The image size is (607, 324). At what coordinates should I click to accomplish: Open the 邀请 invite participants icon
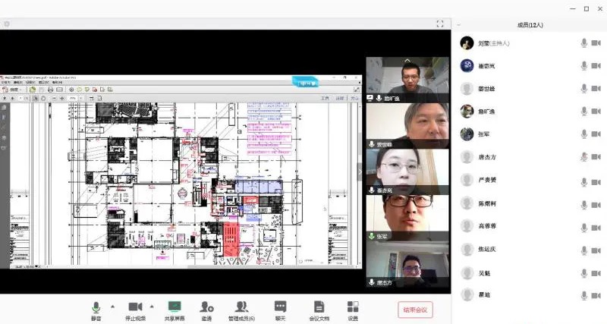pos(206,307)
